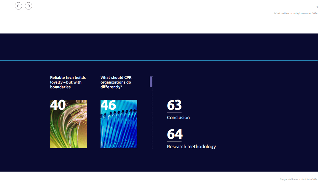
Task: Click the page number 3 in header
Action: pyautogui.click(x=317, y=7)
